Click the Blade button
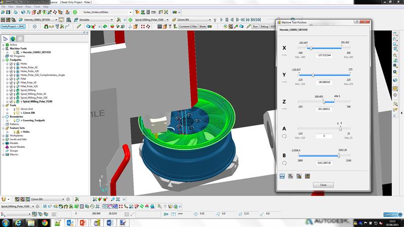The image size is (404, 227). 203,27
